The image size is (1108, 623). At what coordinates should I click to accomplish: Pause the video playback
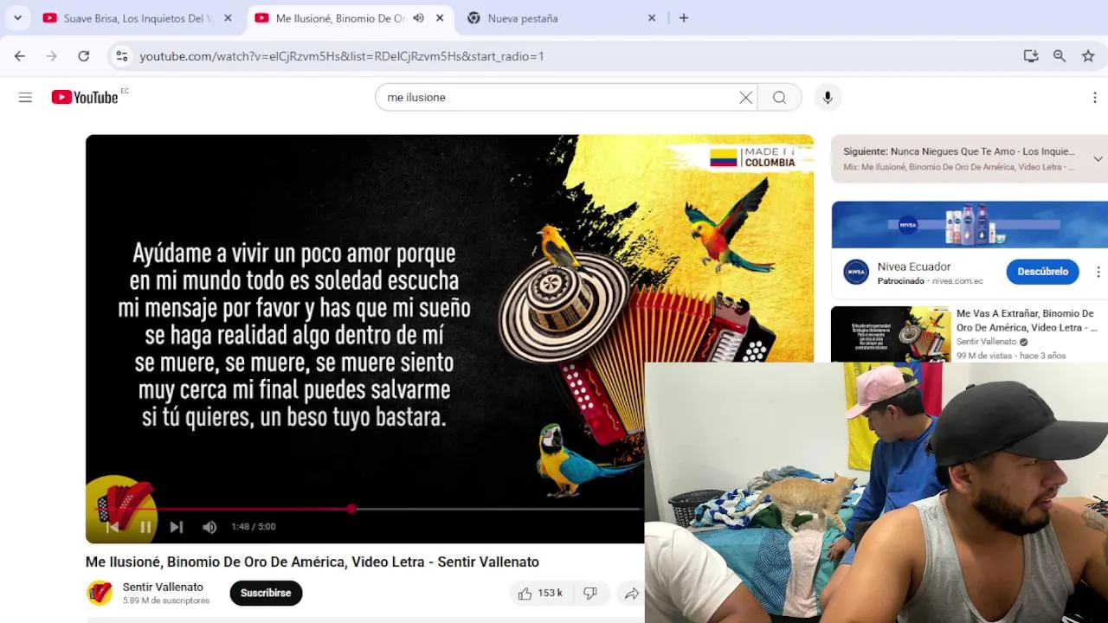pyautogui.click(x=145, y=527)
